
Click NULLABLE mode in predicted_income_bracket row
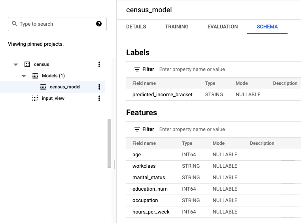(x=248, y=95)
